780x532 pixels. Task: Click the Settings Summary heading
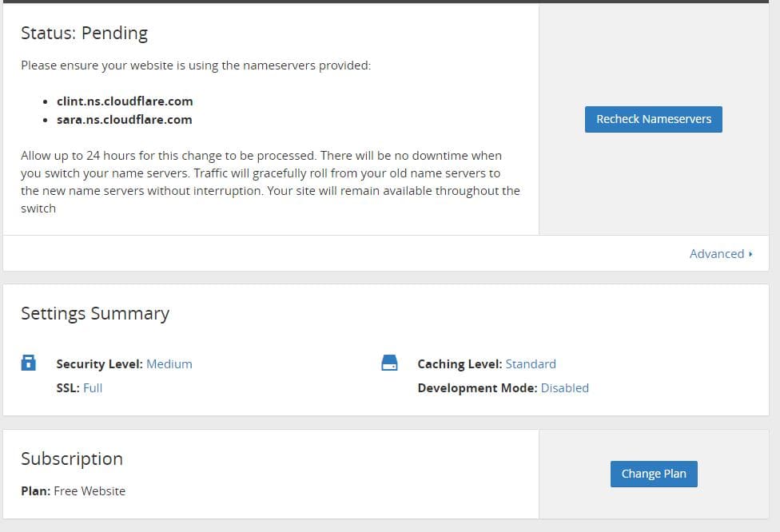tap(95, 313)
